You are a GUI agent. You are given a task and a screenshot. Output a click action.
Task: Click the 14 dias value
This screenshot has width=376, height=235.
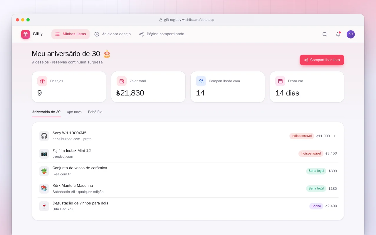287,93
